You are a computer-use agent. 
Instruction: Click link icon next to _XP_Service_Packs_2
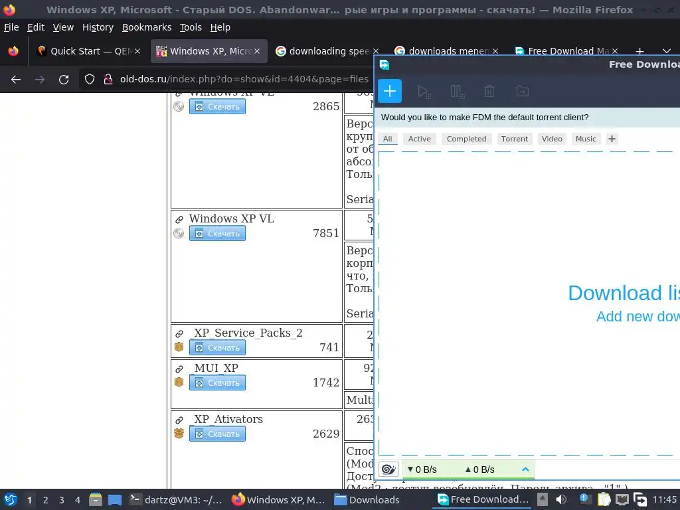(179, 334)
